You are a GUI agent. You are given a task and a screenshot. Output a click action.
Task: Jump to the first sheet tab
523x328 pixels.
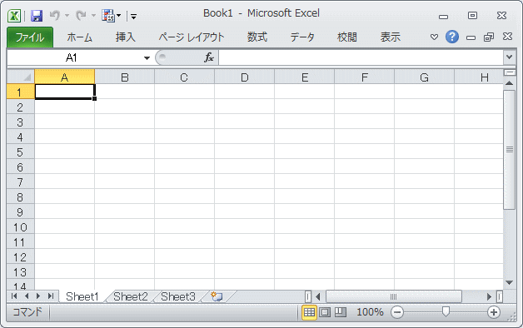[14, 296]
